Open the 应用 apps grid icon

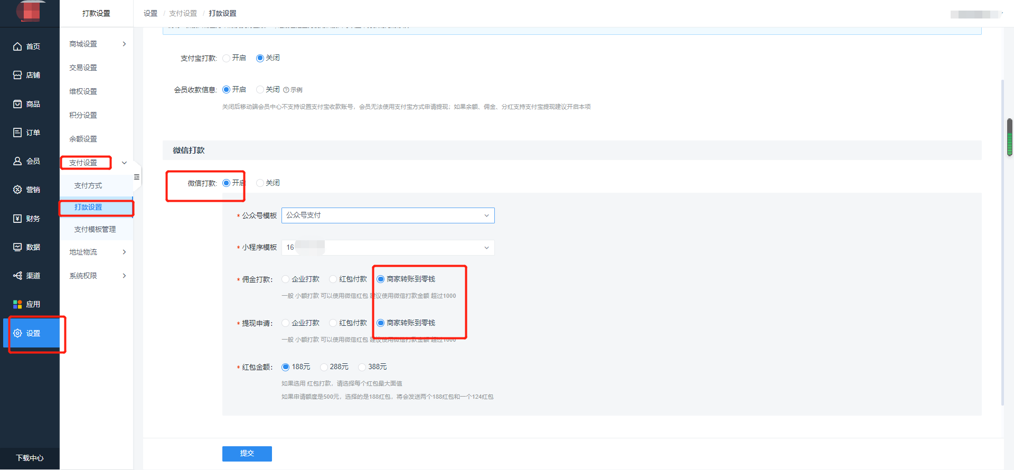17,304
